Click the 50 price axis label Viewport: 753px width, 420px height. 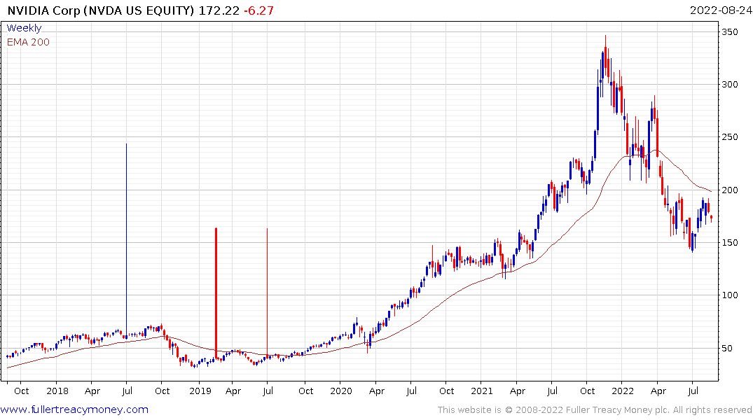726,348
